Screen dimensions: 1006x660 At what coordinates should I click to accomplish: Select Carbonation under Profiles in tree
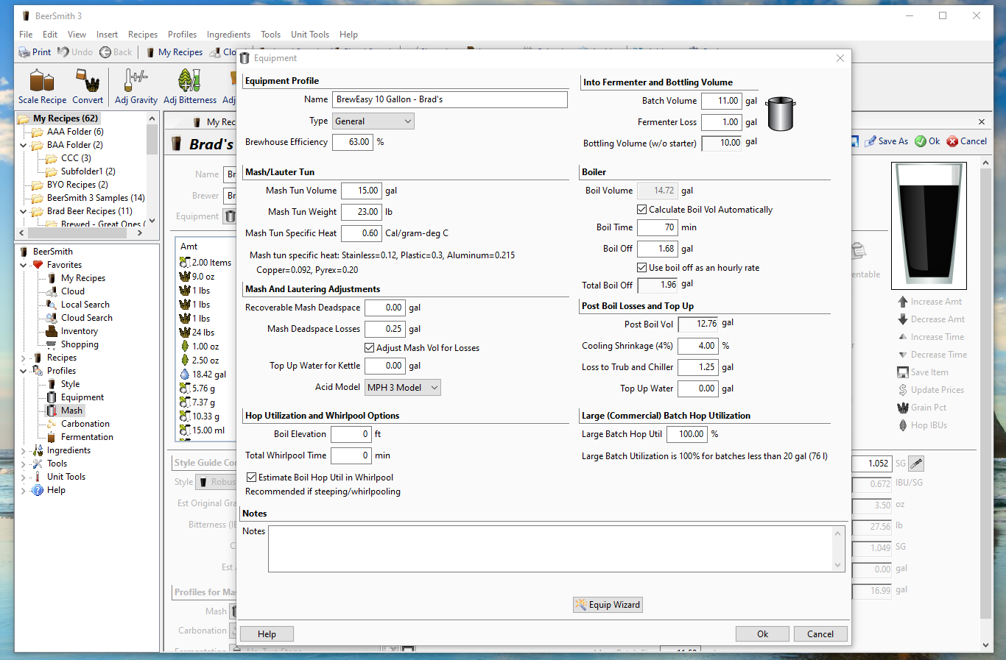[x=85, y=424]
